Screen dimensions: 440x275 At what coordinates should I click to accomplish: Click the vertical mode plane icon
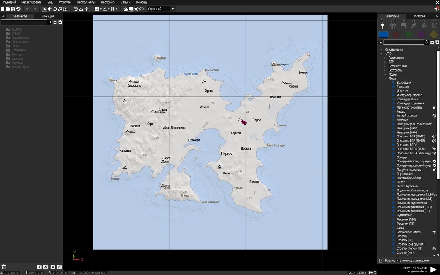(87, 9)
